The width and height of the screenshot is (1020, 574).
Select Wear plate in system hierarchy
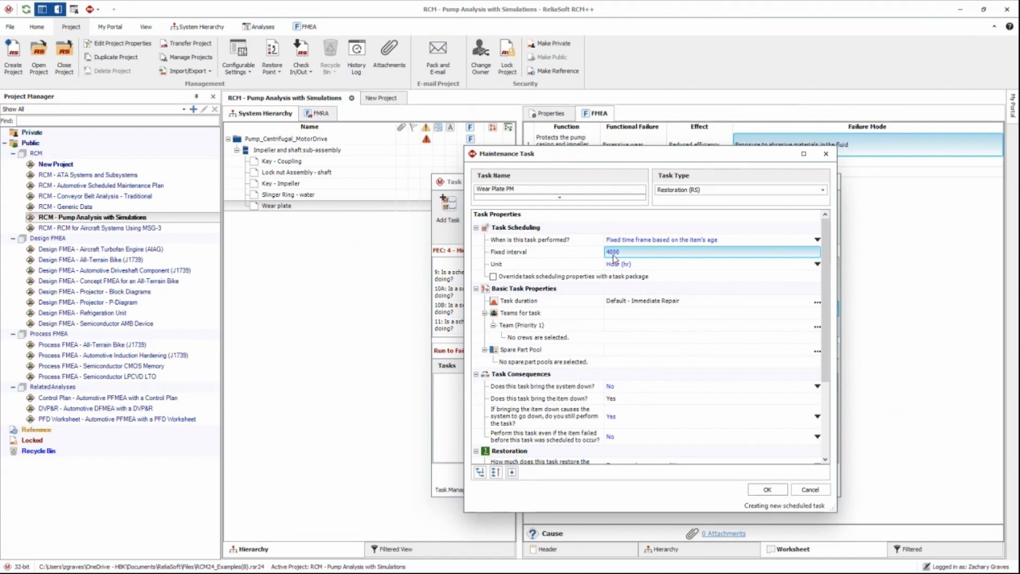(277, 206)
